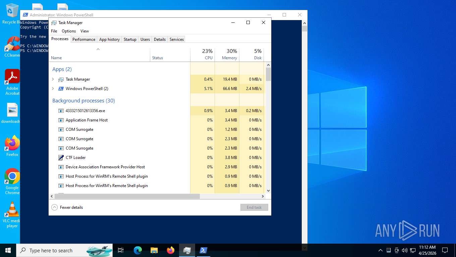Sort processes by Disk column
Image resolution: width=456 pixels, height=257 pixels.
tap(251, 55)
